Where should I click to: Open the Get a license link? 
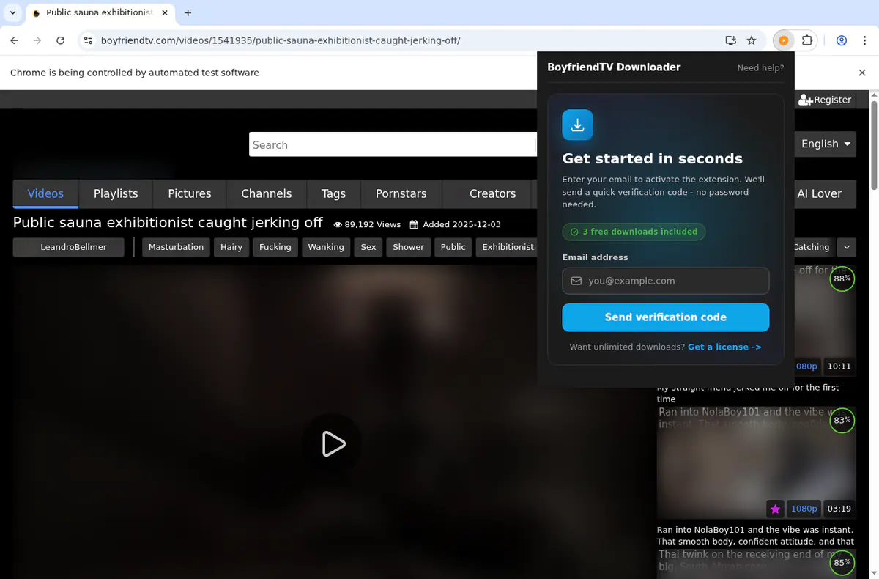point(724,347)
